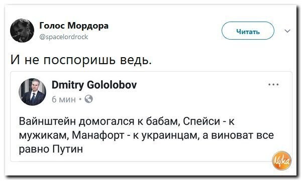Click the phrase виноват все in the quoted post
This screenshot has width=302, height=181.
243,136
